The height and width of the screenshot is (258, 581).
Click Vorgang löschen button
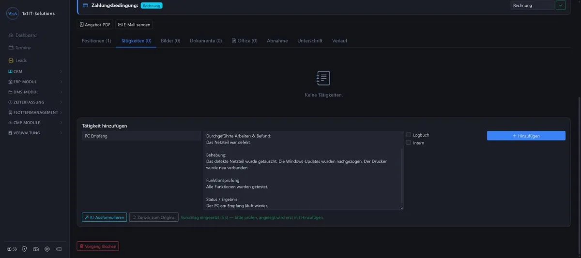(x=98, y=246)
